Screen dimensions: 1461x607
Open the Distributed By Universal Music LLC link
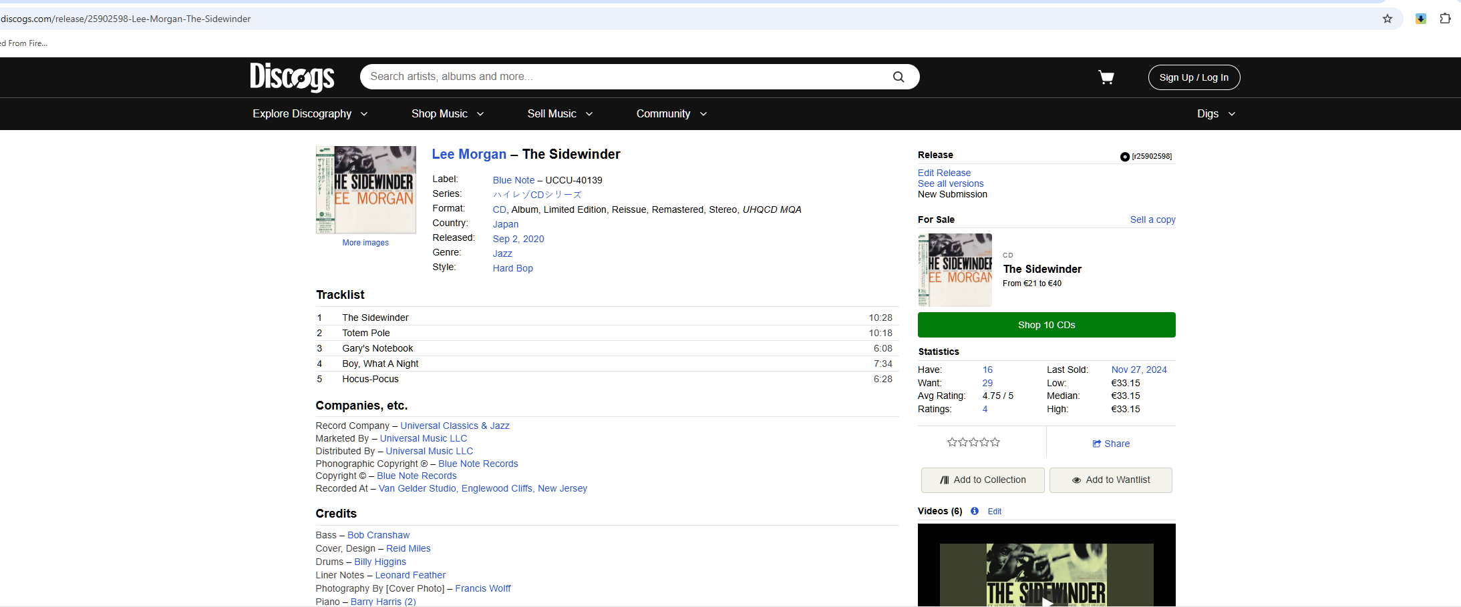point(430,451)
